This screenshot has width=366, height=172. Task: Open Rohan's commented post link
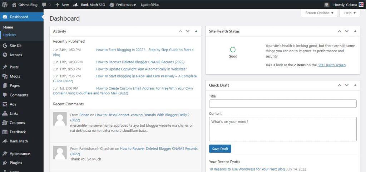pos(142,115)
